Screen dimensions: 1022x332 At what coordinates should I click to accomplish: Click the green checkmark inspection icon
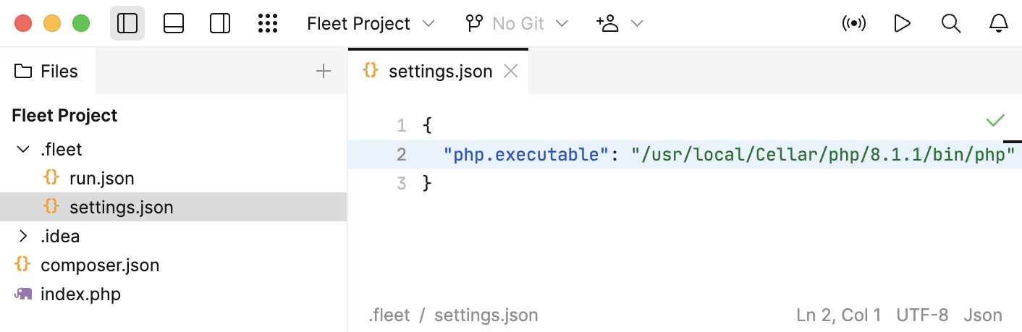pyautogui.click(x=995, y=120)
